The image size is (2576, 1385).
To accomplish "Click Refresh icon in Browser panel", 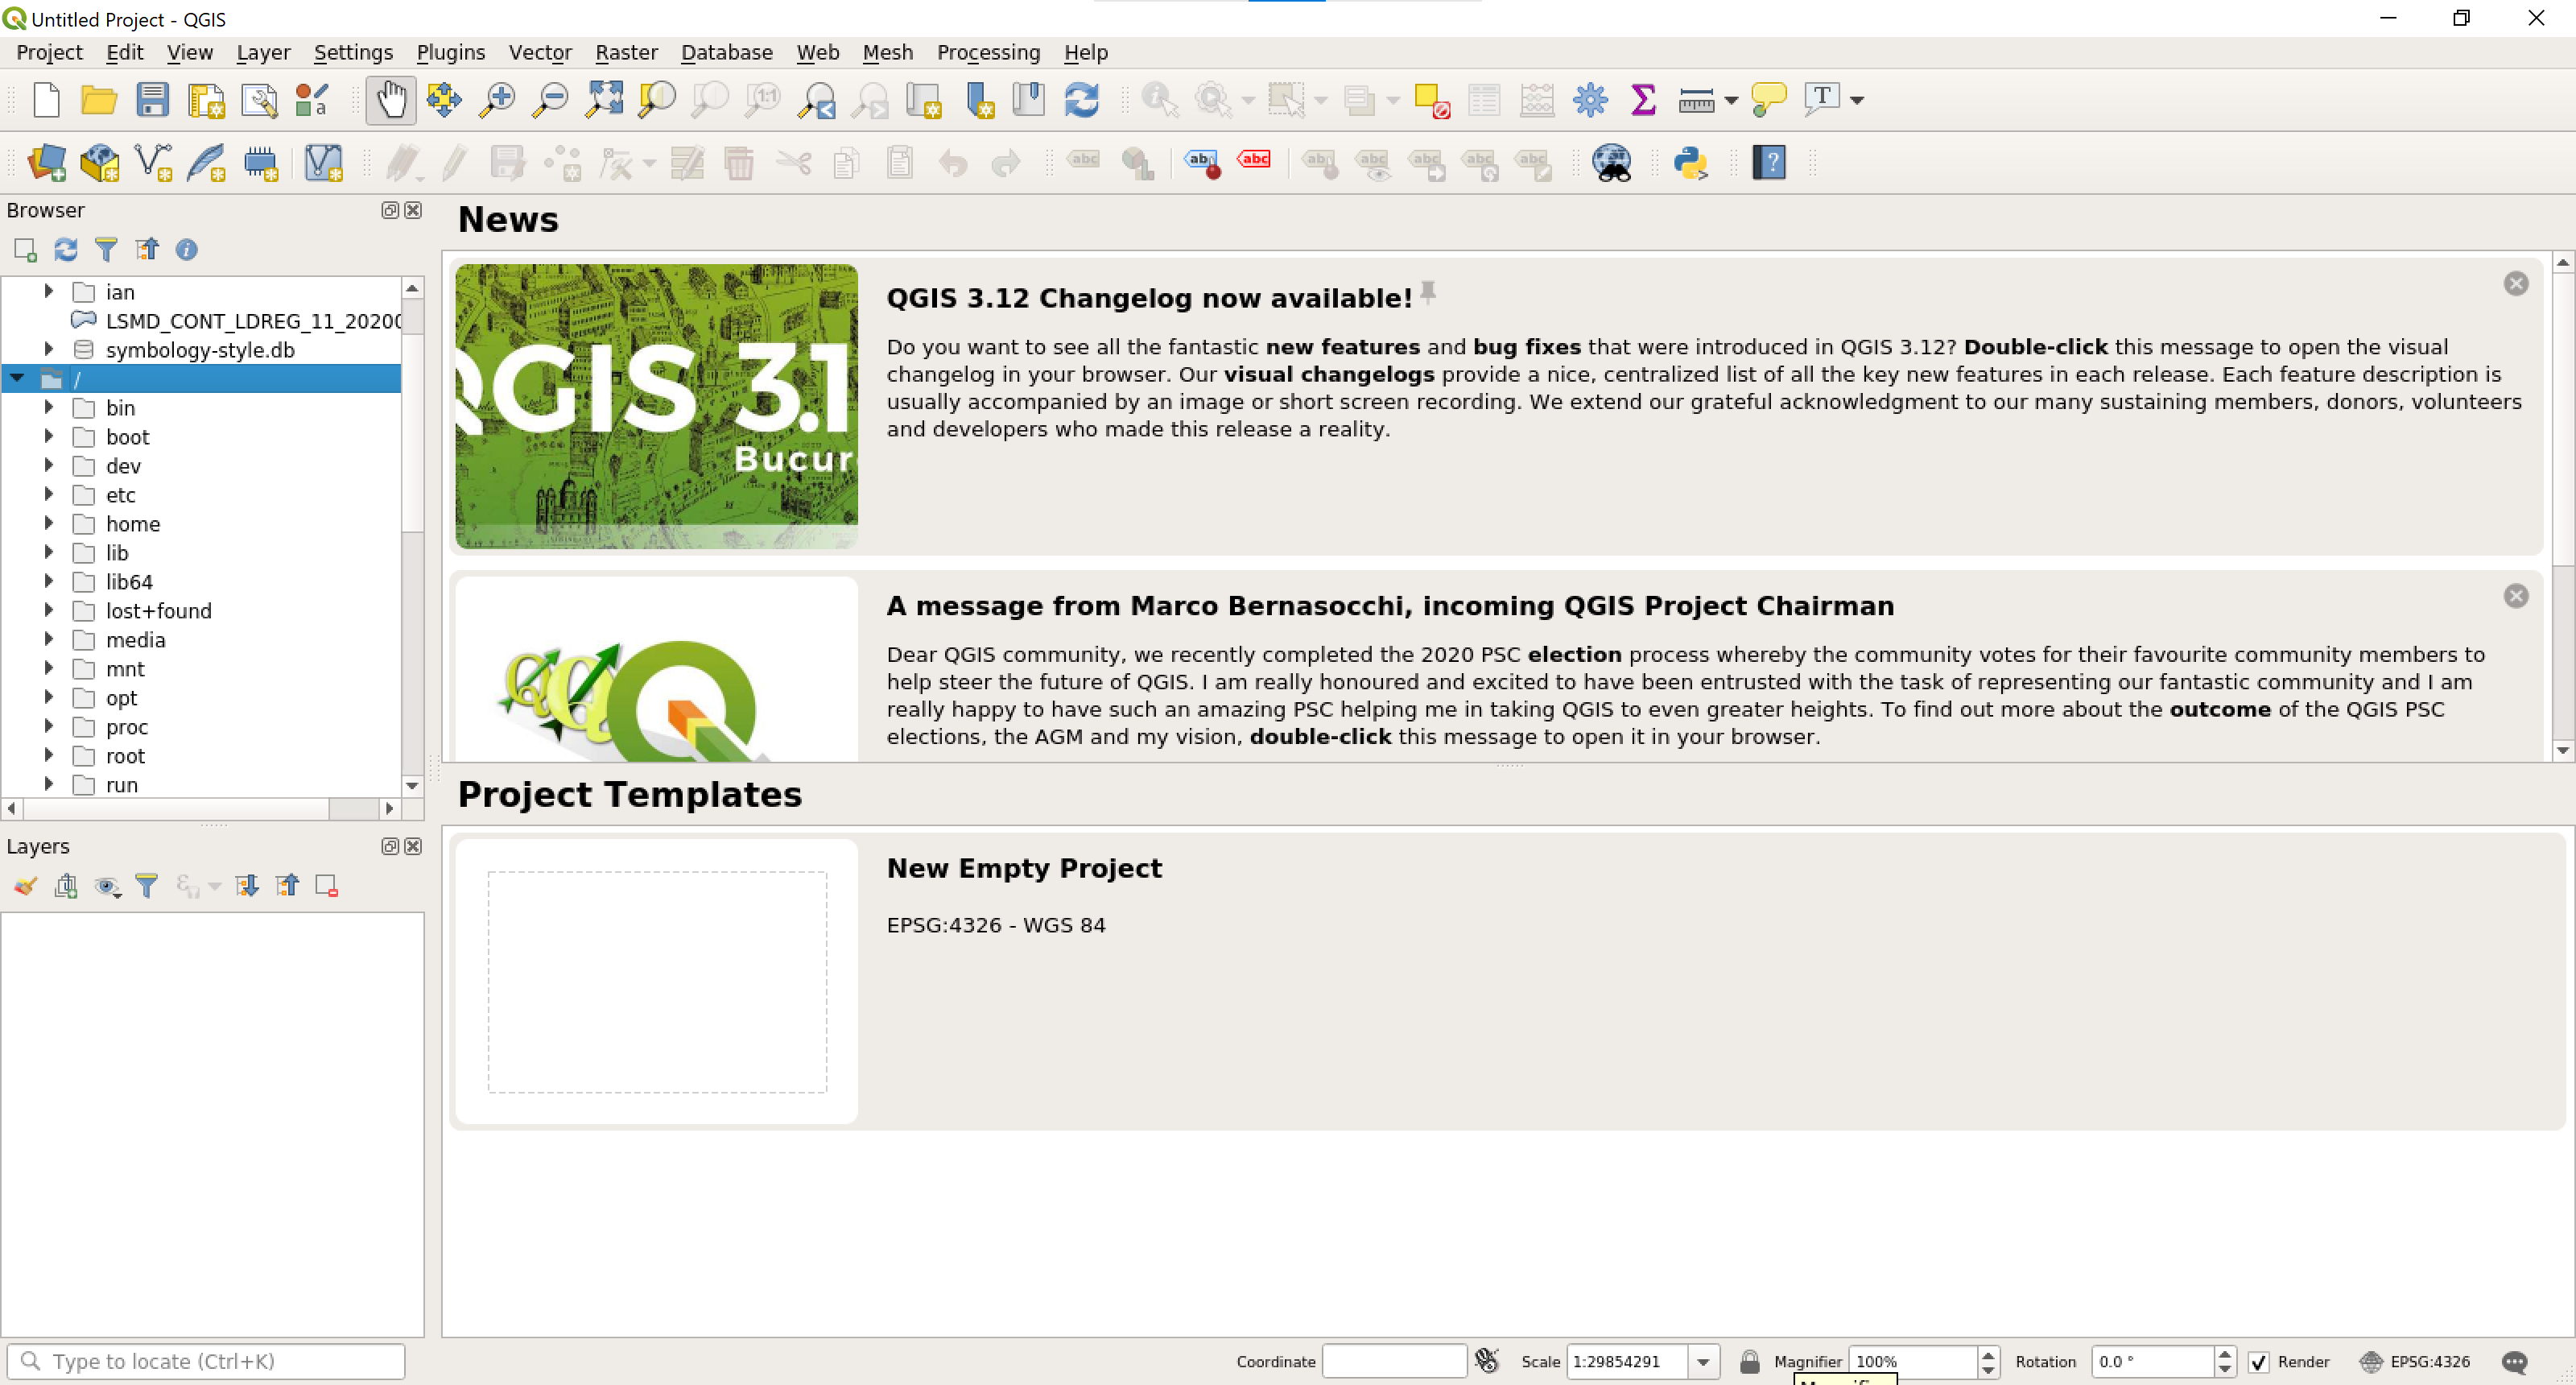I will click(x=66, y=250).
